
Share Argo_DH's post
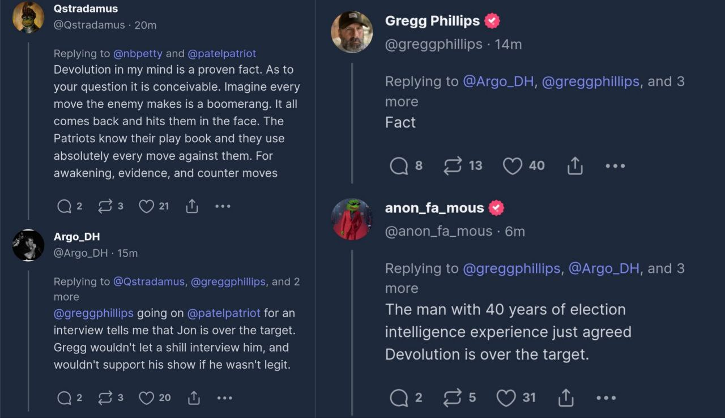[x=194, y=398]
